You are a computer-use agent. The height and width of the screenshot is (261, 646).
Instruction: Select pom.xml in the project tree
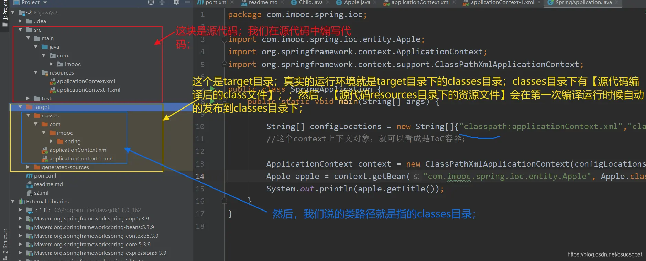(x=45, y=175)
